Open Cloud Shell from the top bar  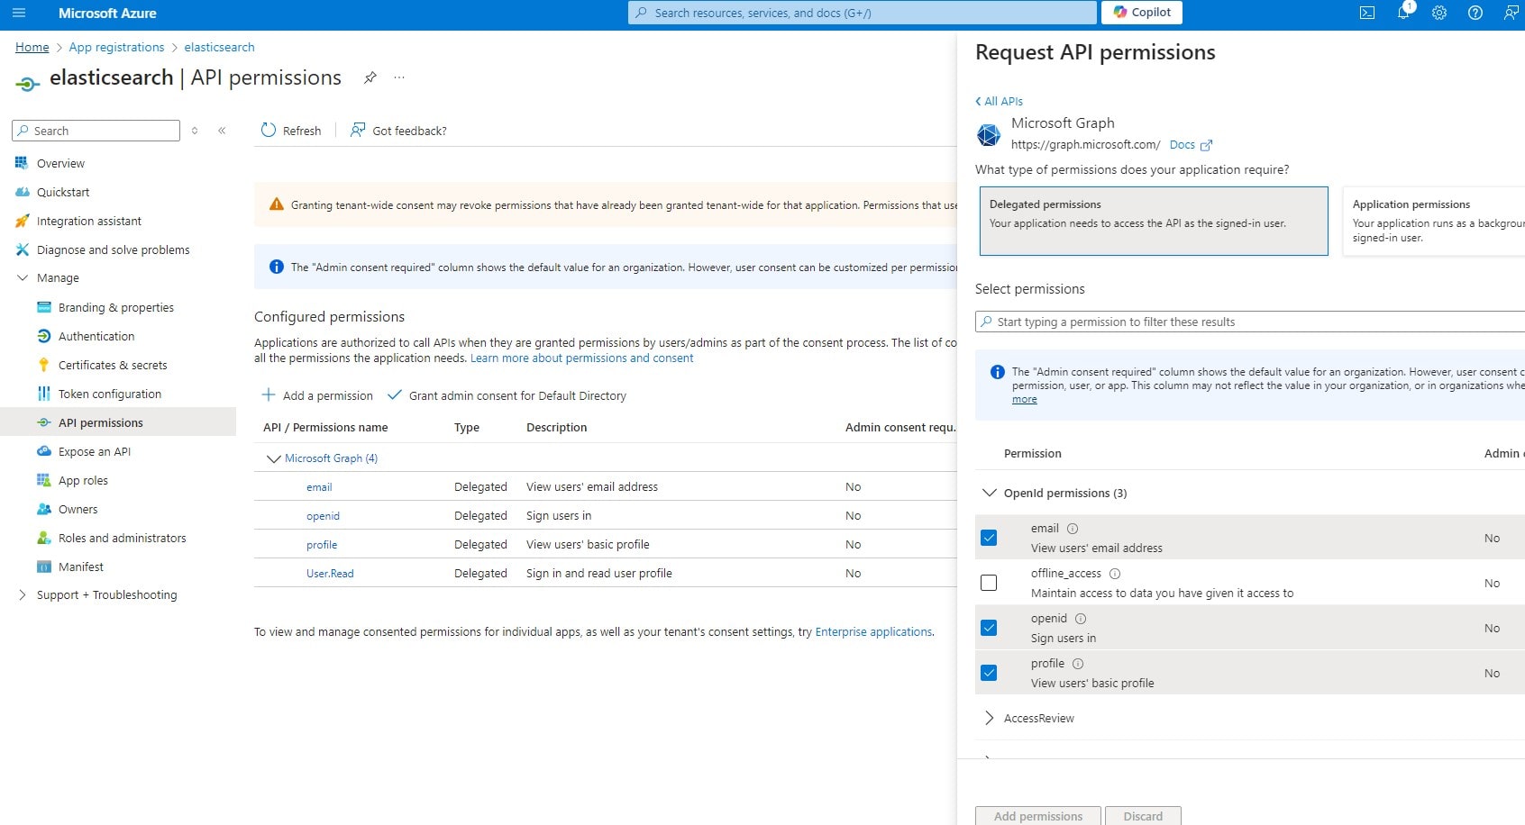pyautogui.click(x=1367, y=13)
